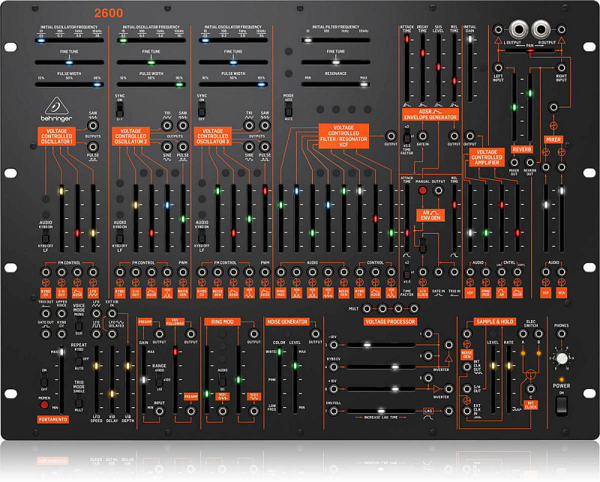This screenshot has height=482, width=600.
Task: Click the S/H Out jack
Action: (466, 388)
